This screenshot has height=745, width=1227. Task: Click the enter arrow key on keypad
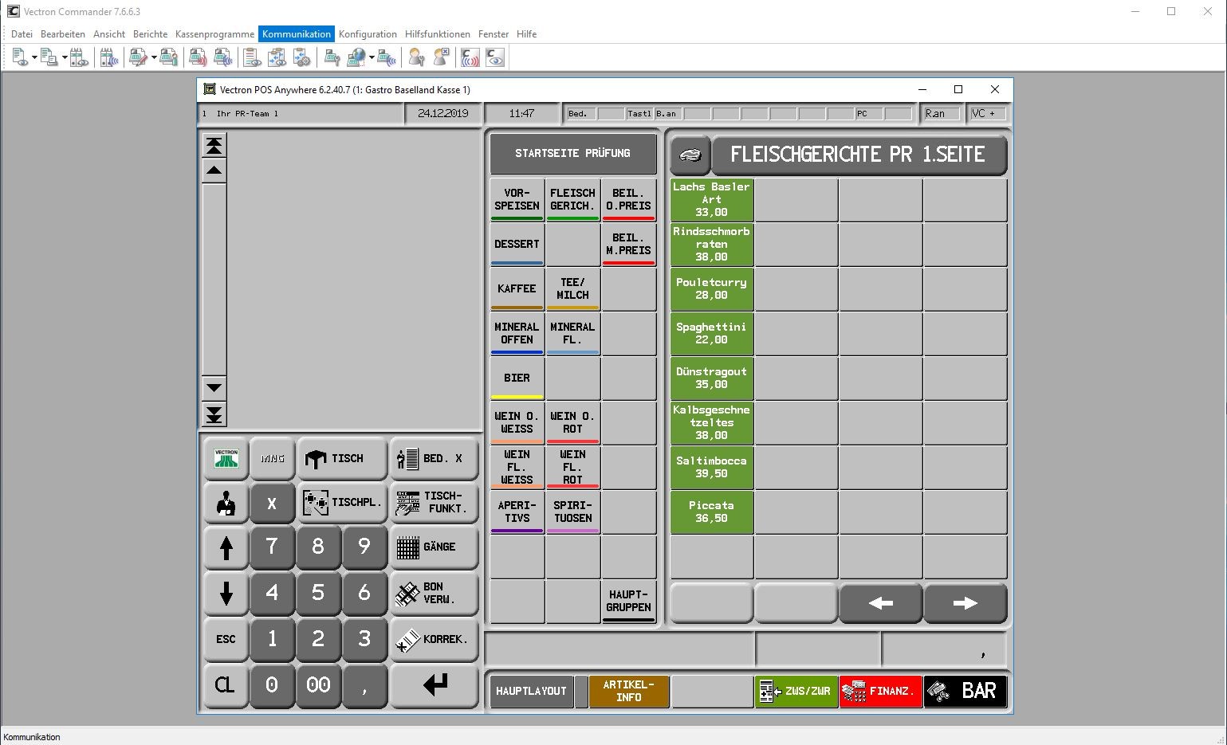435,684
